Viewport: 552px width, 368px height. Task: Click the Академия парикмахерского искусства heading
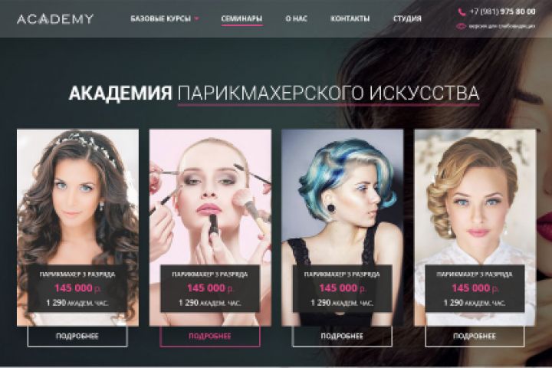tap(274, 93)
